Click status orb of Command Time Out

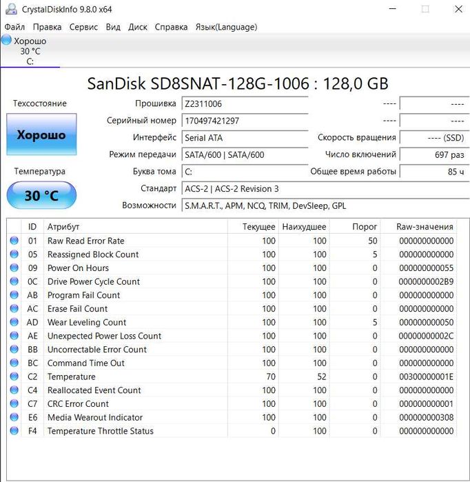coord(14,363)
